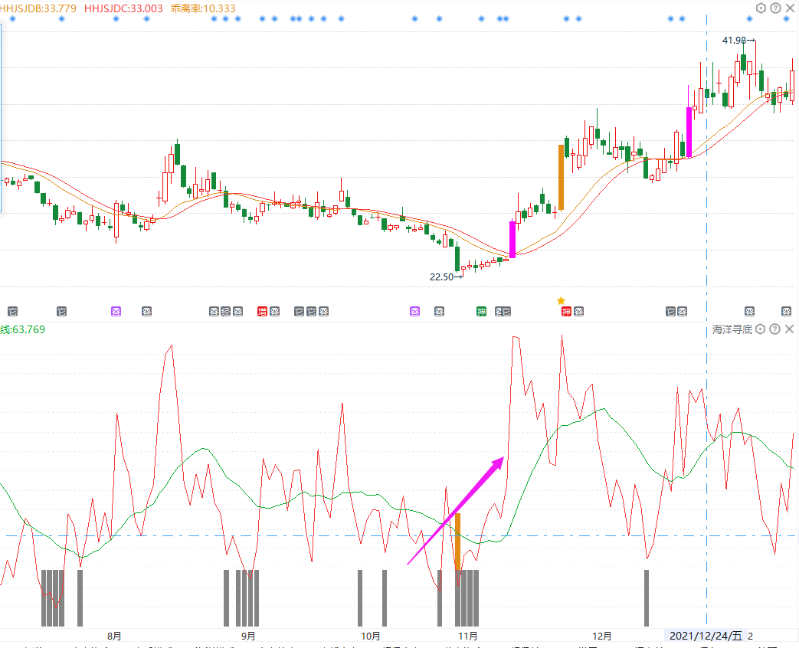Screen dimensions: 799x648
Task: Click the 2021/12/24/五 date label
Action: 706,636
